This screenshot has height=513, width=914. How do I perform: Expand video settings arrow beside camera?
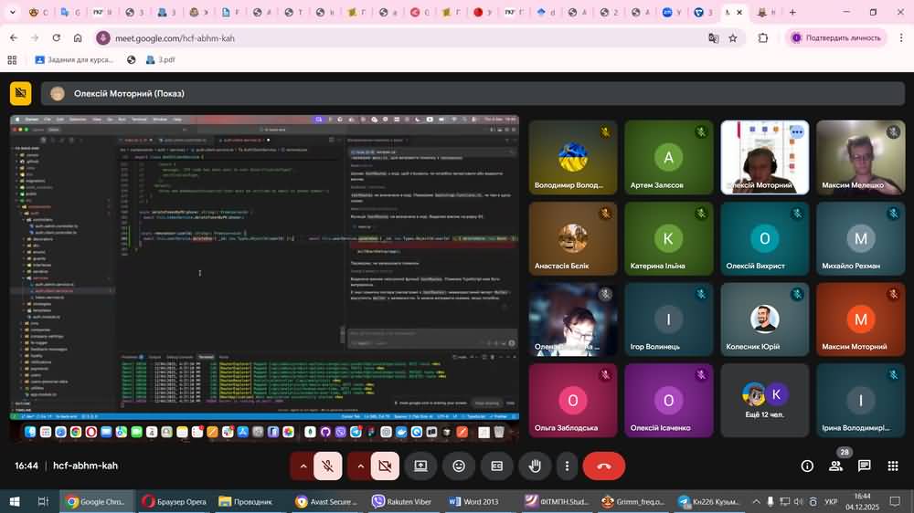tap(360, 466)
